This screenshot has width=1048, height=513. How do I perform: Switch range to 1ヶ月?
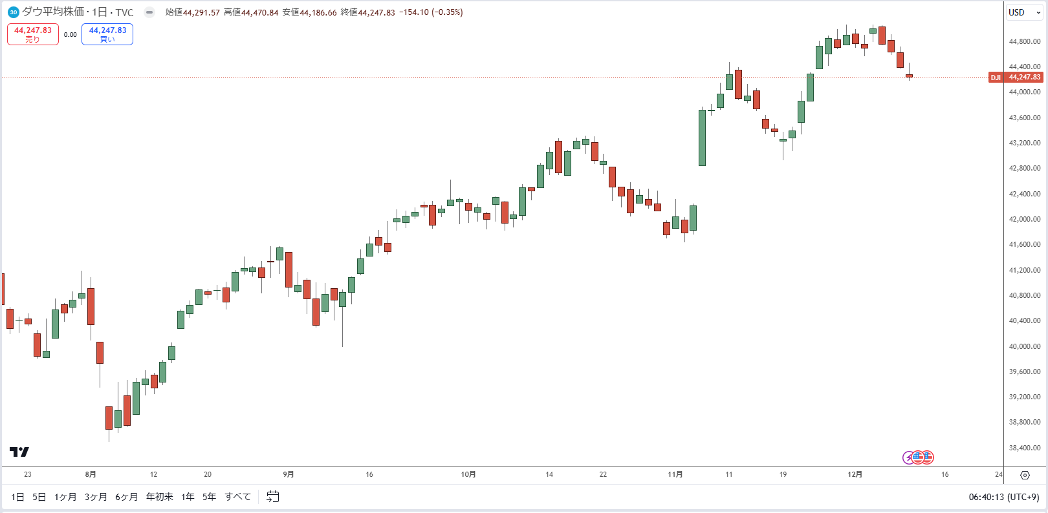pyautogui.click(x=65, y=497)
